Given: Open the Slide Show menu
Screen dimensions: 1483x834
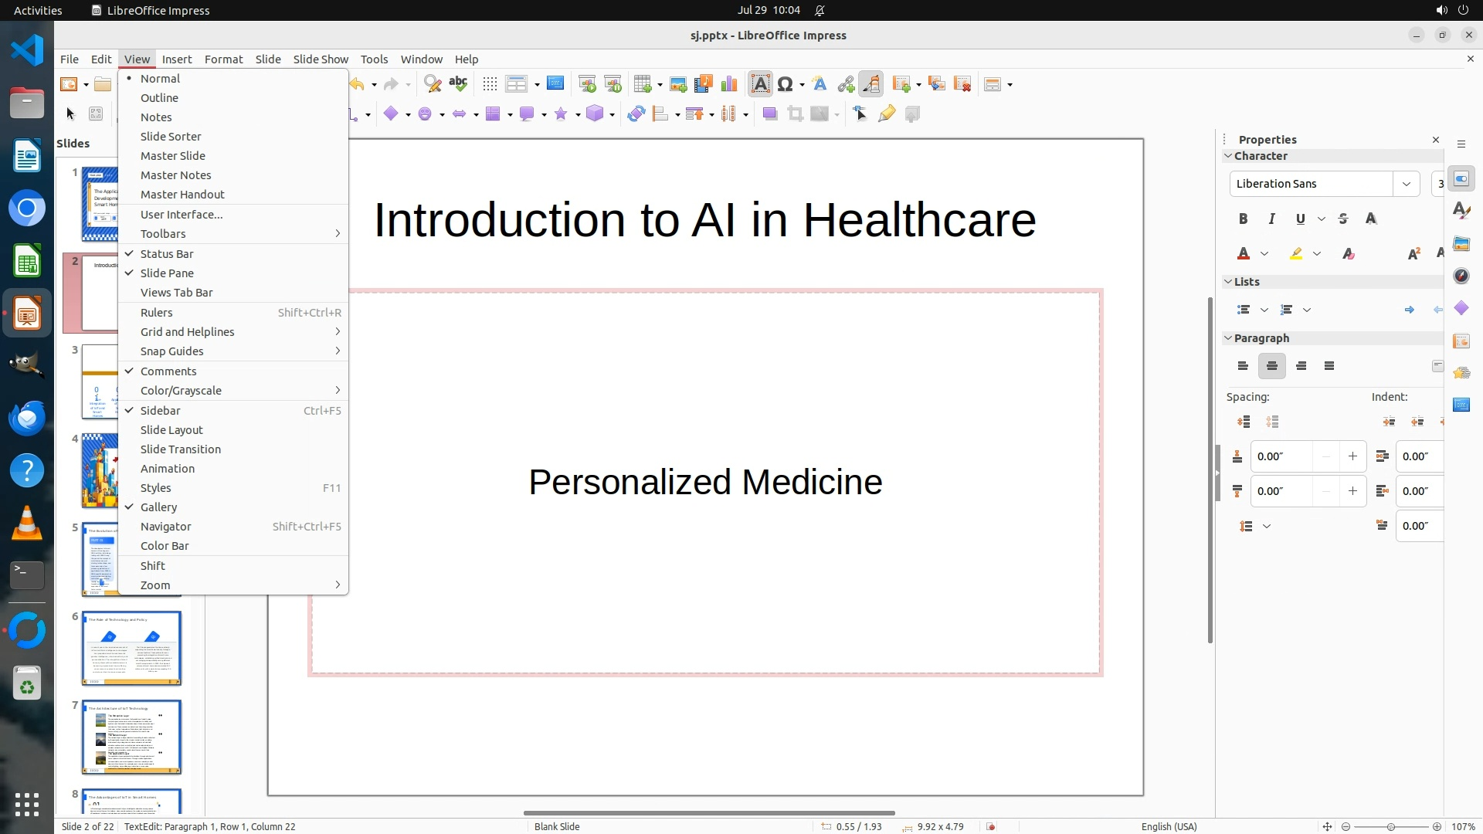Looking at the screenshot, I should click(x=320, y=59).
